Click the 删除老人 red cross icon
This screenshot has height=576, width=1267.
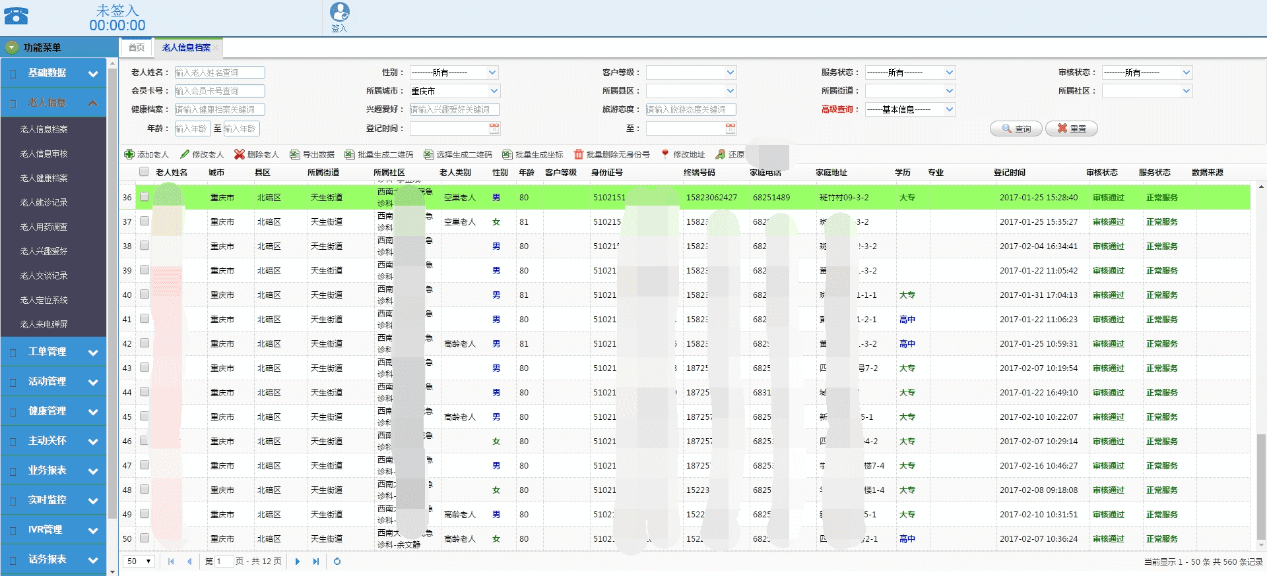(x=240, y=154)
